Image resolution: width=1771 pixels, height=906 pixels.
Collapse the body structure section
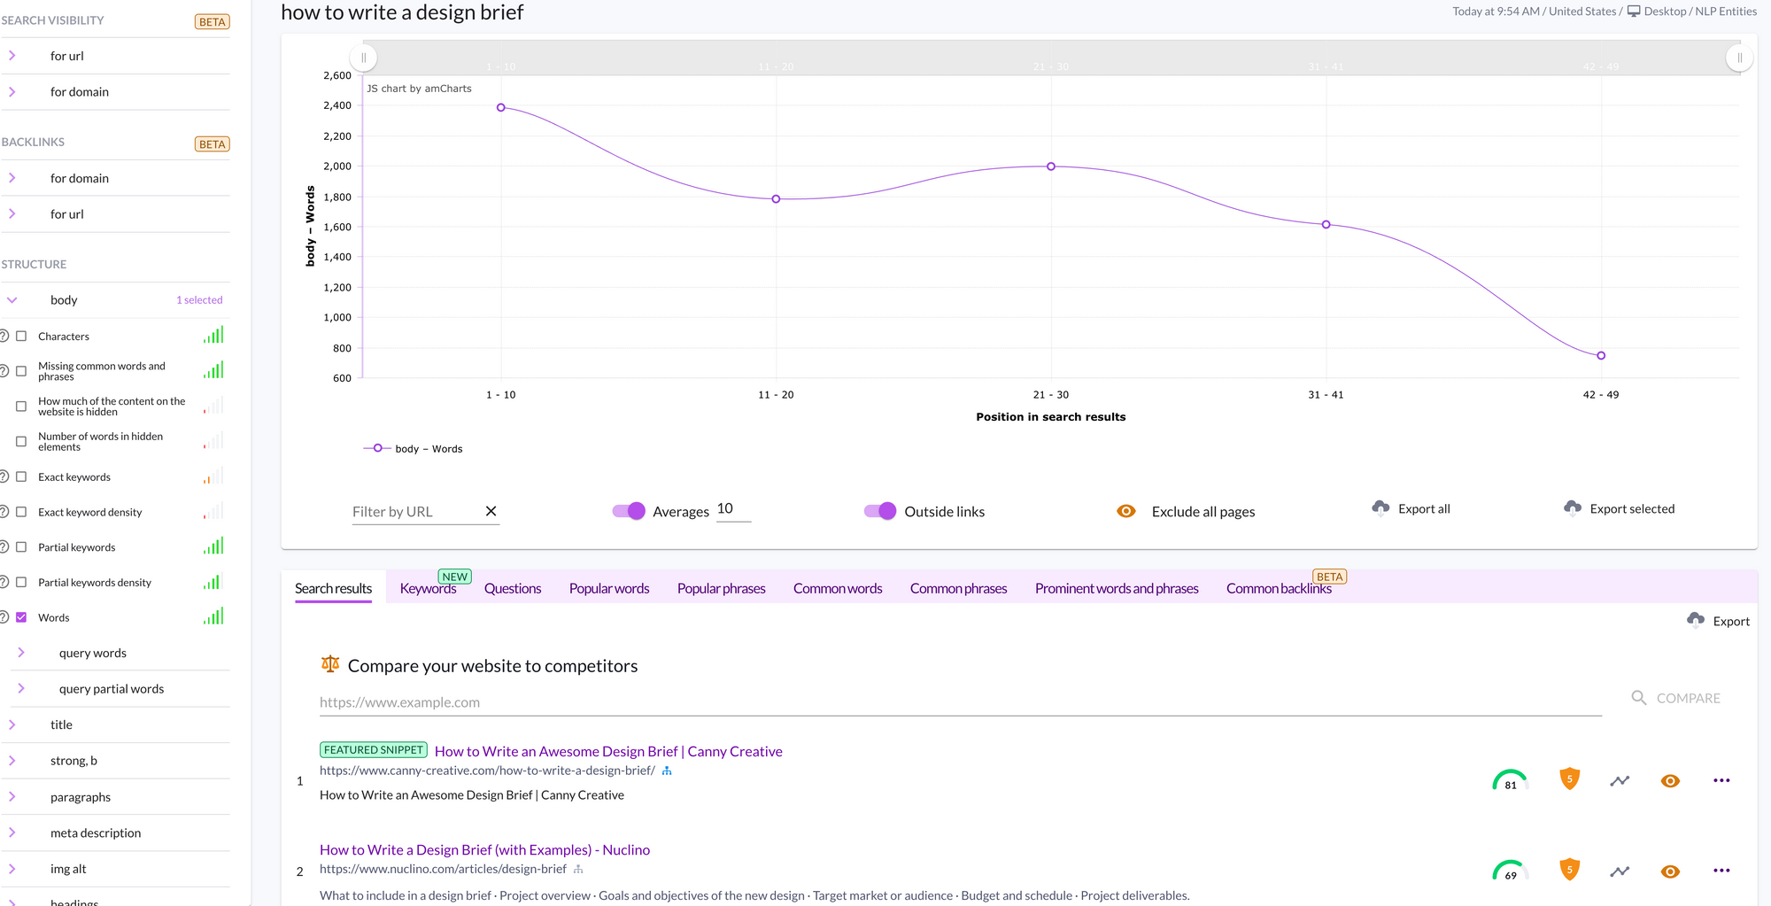click(12, 300)
